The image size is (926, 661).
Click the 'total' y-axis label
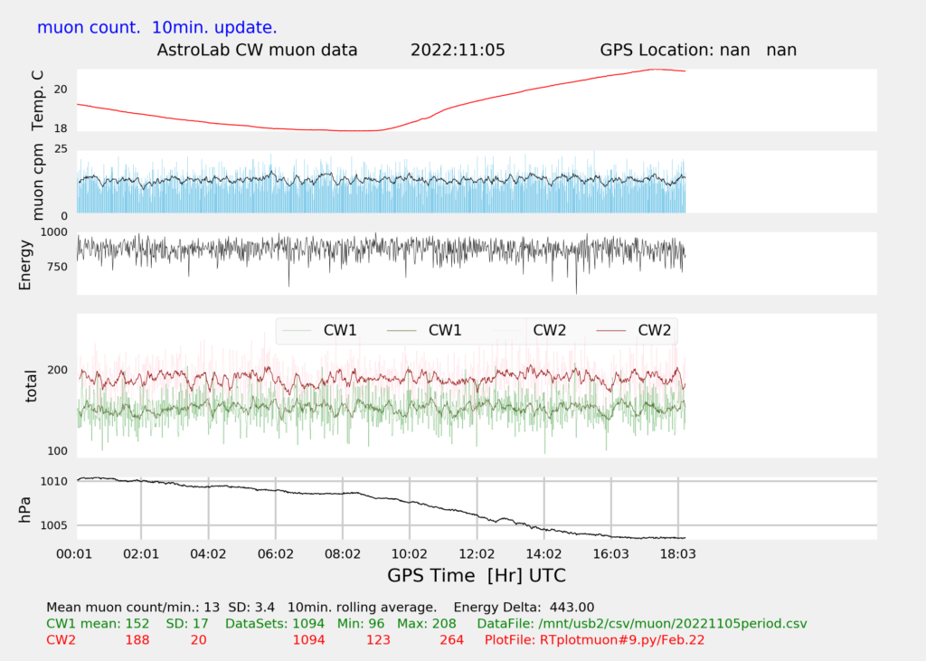tap(33, 385)
